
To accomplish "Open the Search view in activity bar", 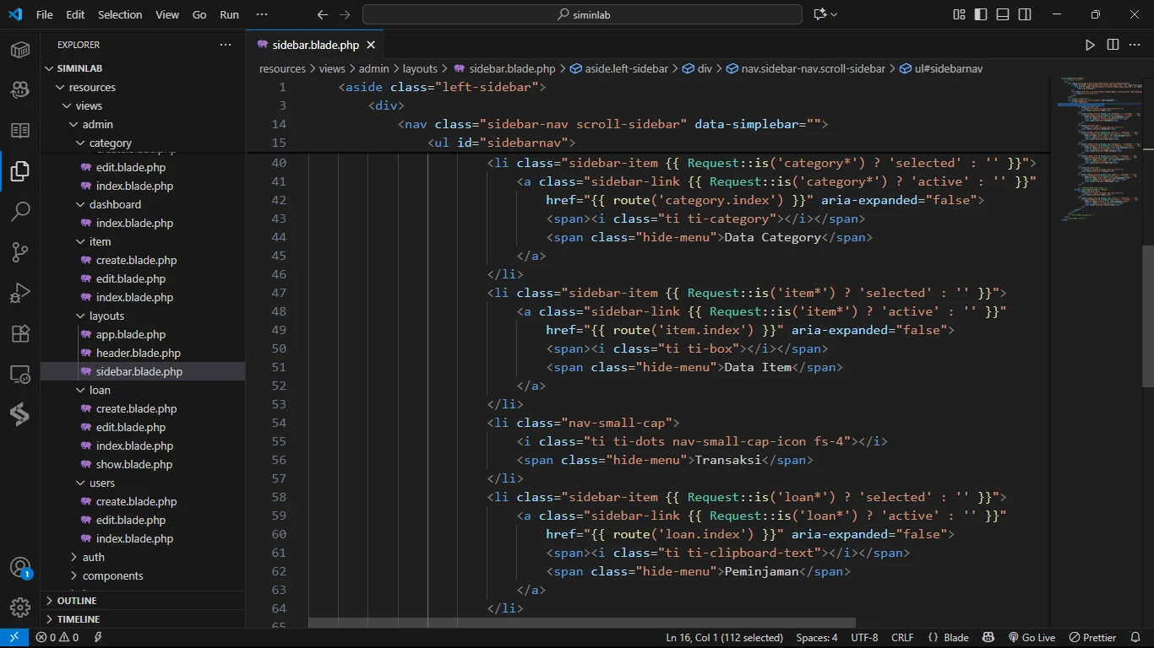I will click(20, 212).
